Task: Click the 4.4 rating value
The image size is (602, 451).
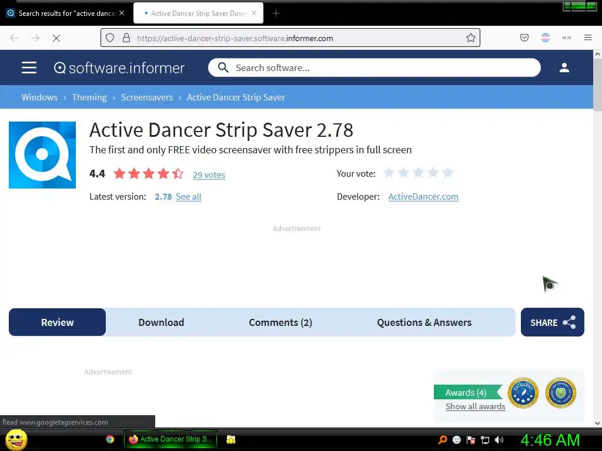Action: (97, 174)
